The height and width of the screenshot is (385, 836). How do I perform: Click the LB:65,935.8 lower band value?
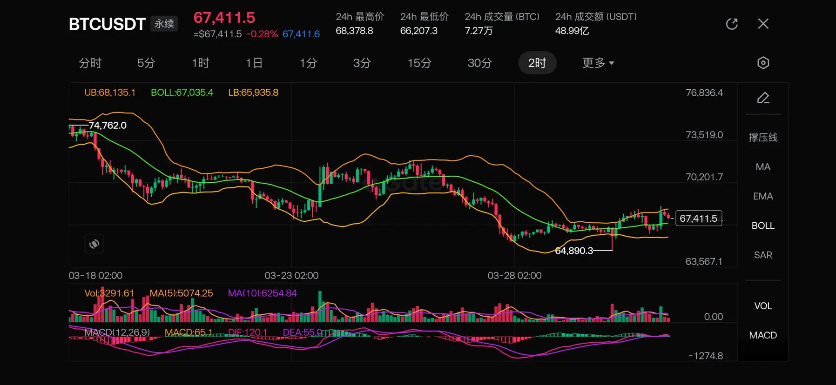click(x=253, y=93)
